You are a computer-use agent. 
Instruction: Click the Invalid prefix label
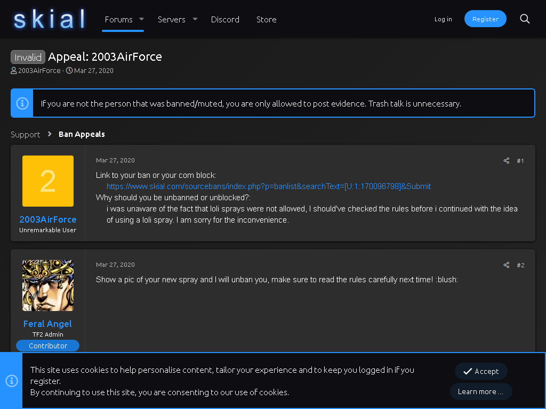tap(28, 57)
